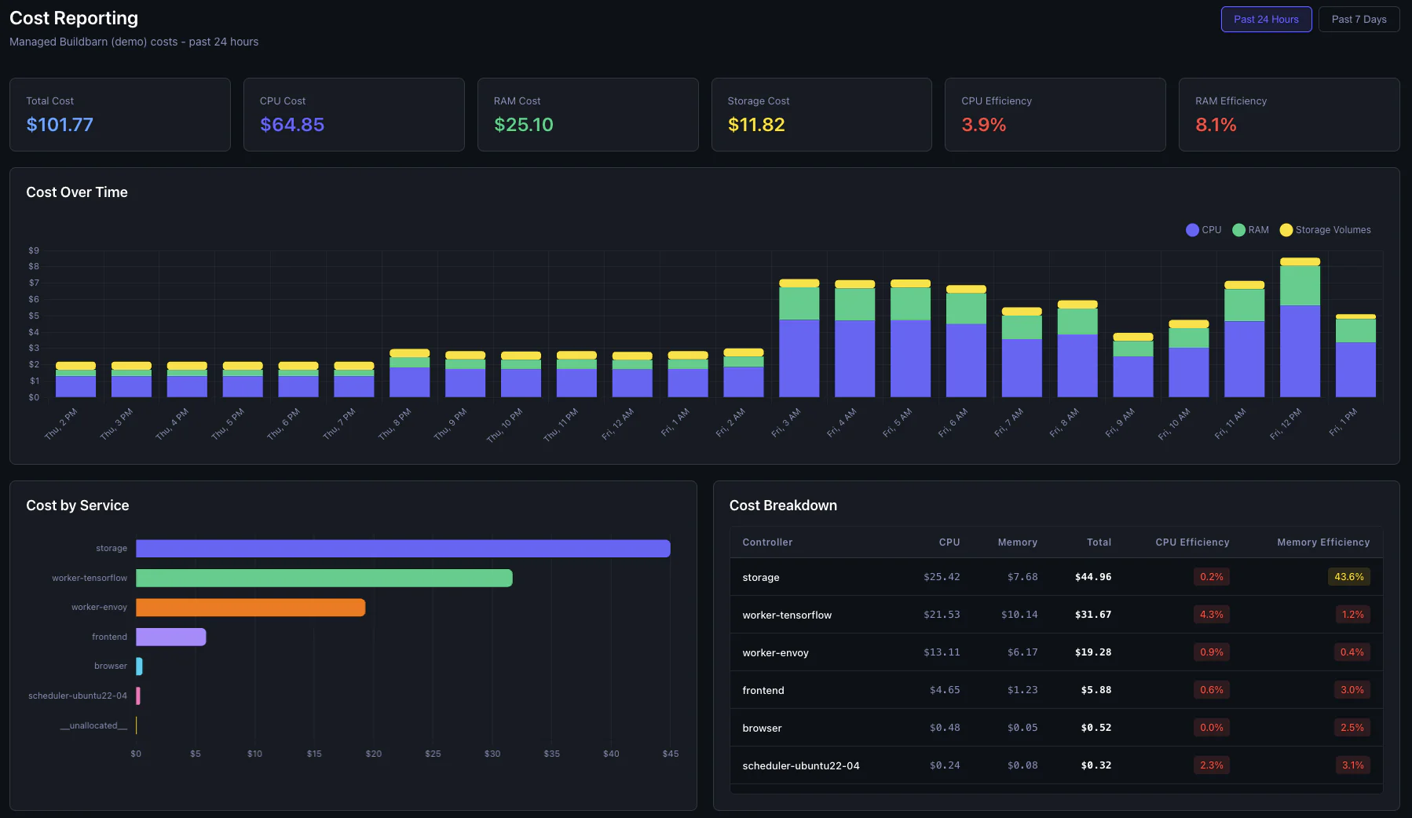Sort by the Controller column header

pos(767,542)
